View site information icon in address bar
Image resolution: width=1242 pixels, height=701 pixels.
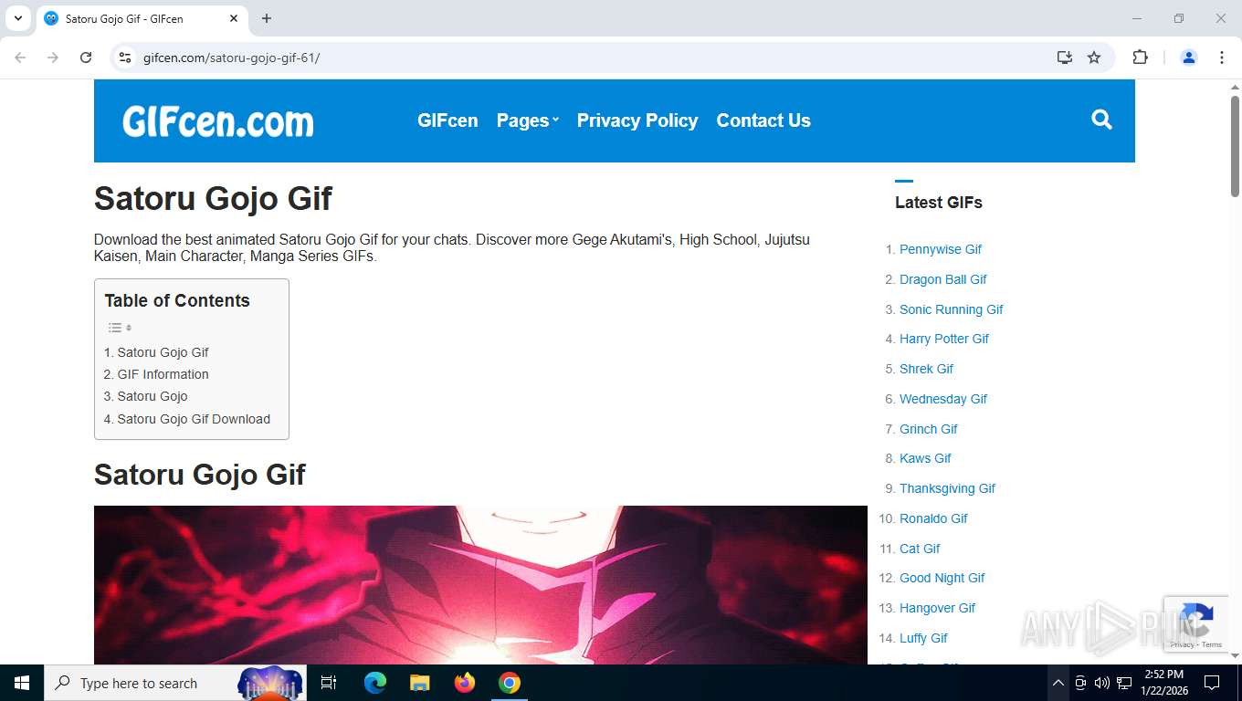coord(126,58)
